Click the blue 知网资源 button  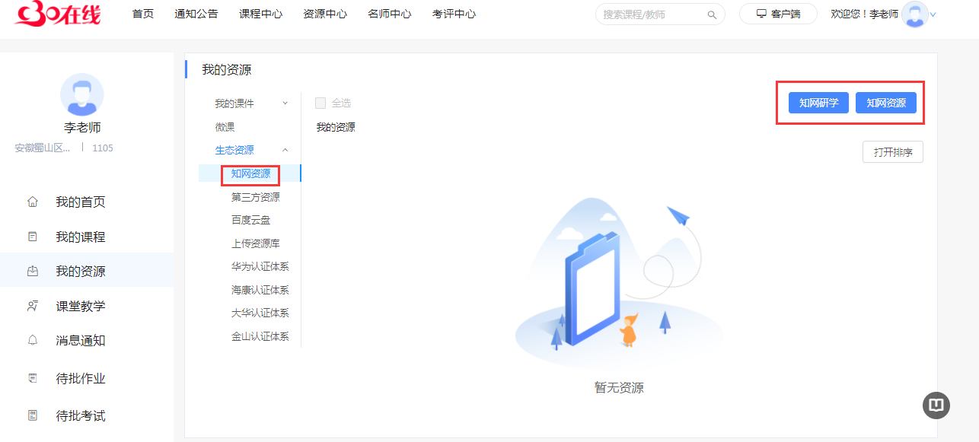tap(886, 103)
